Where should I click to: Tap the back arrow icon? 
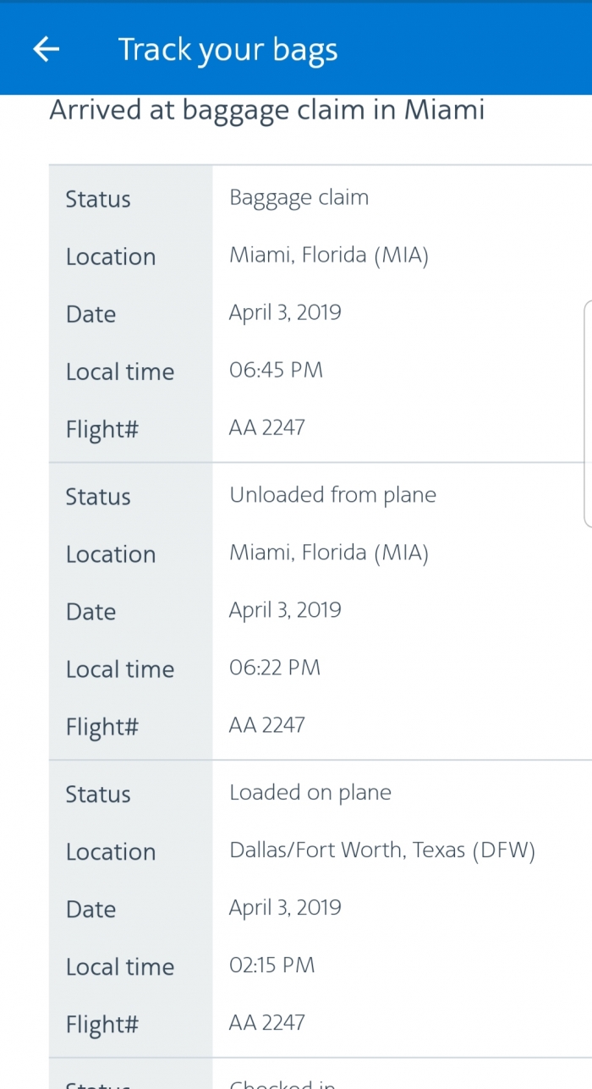click(x=47, y=50)
